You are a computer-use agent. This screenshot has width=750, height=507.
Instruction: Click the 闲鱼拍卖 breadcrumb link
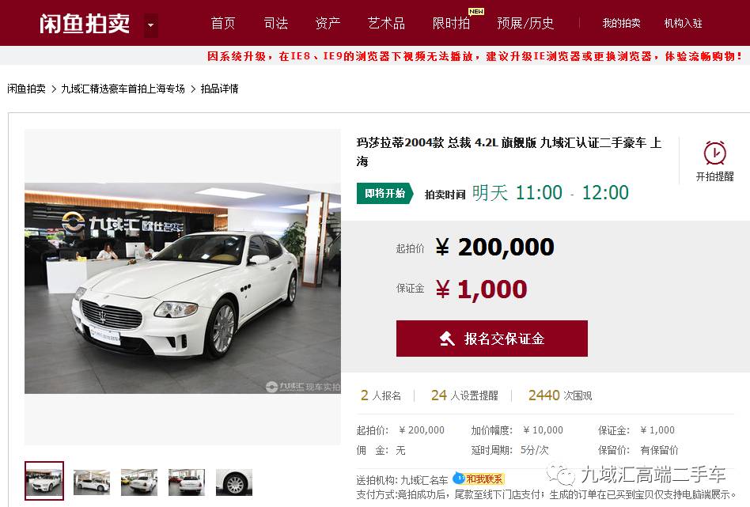(26, 89)
